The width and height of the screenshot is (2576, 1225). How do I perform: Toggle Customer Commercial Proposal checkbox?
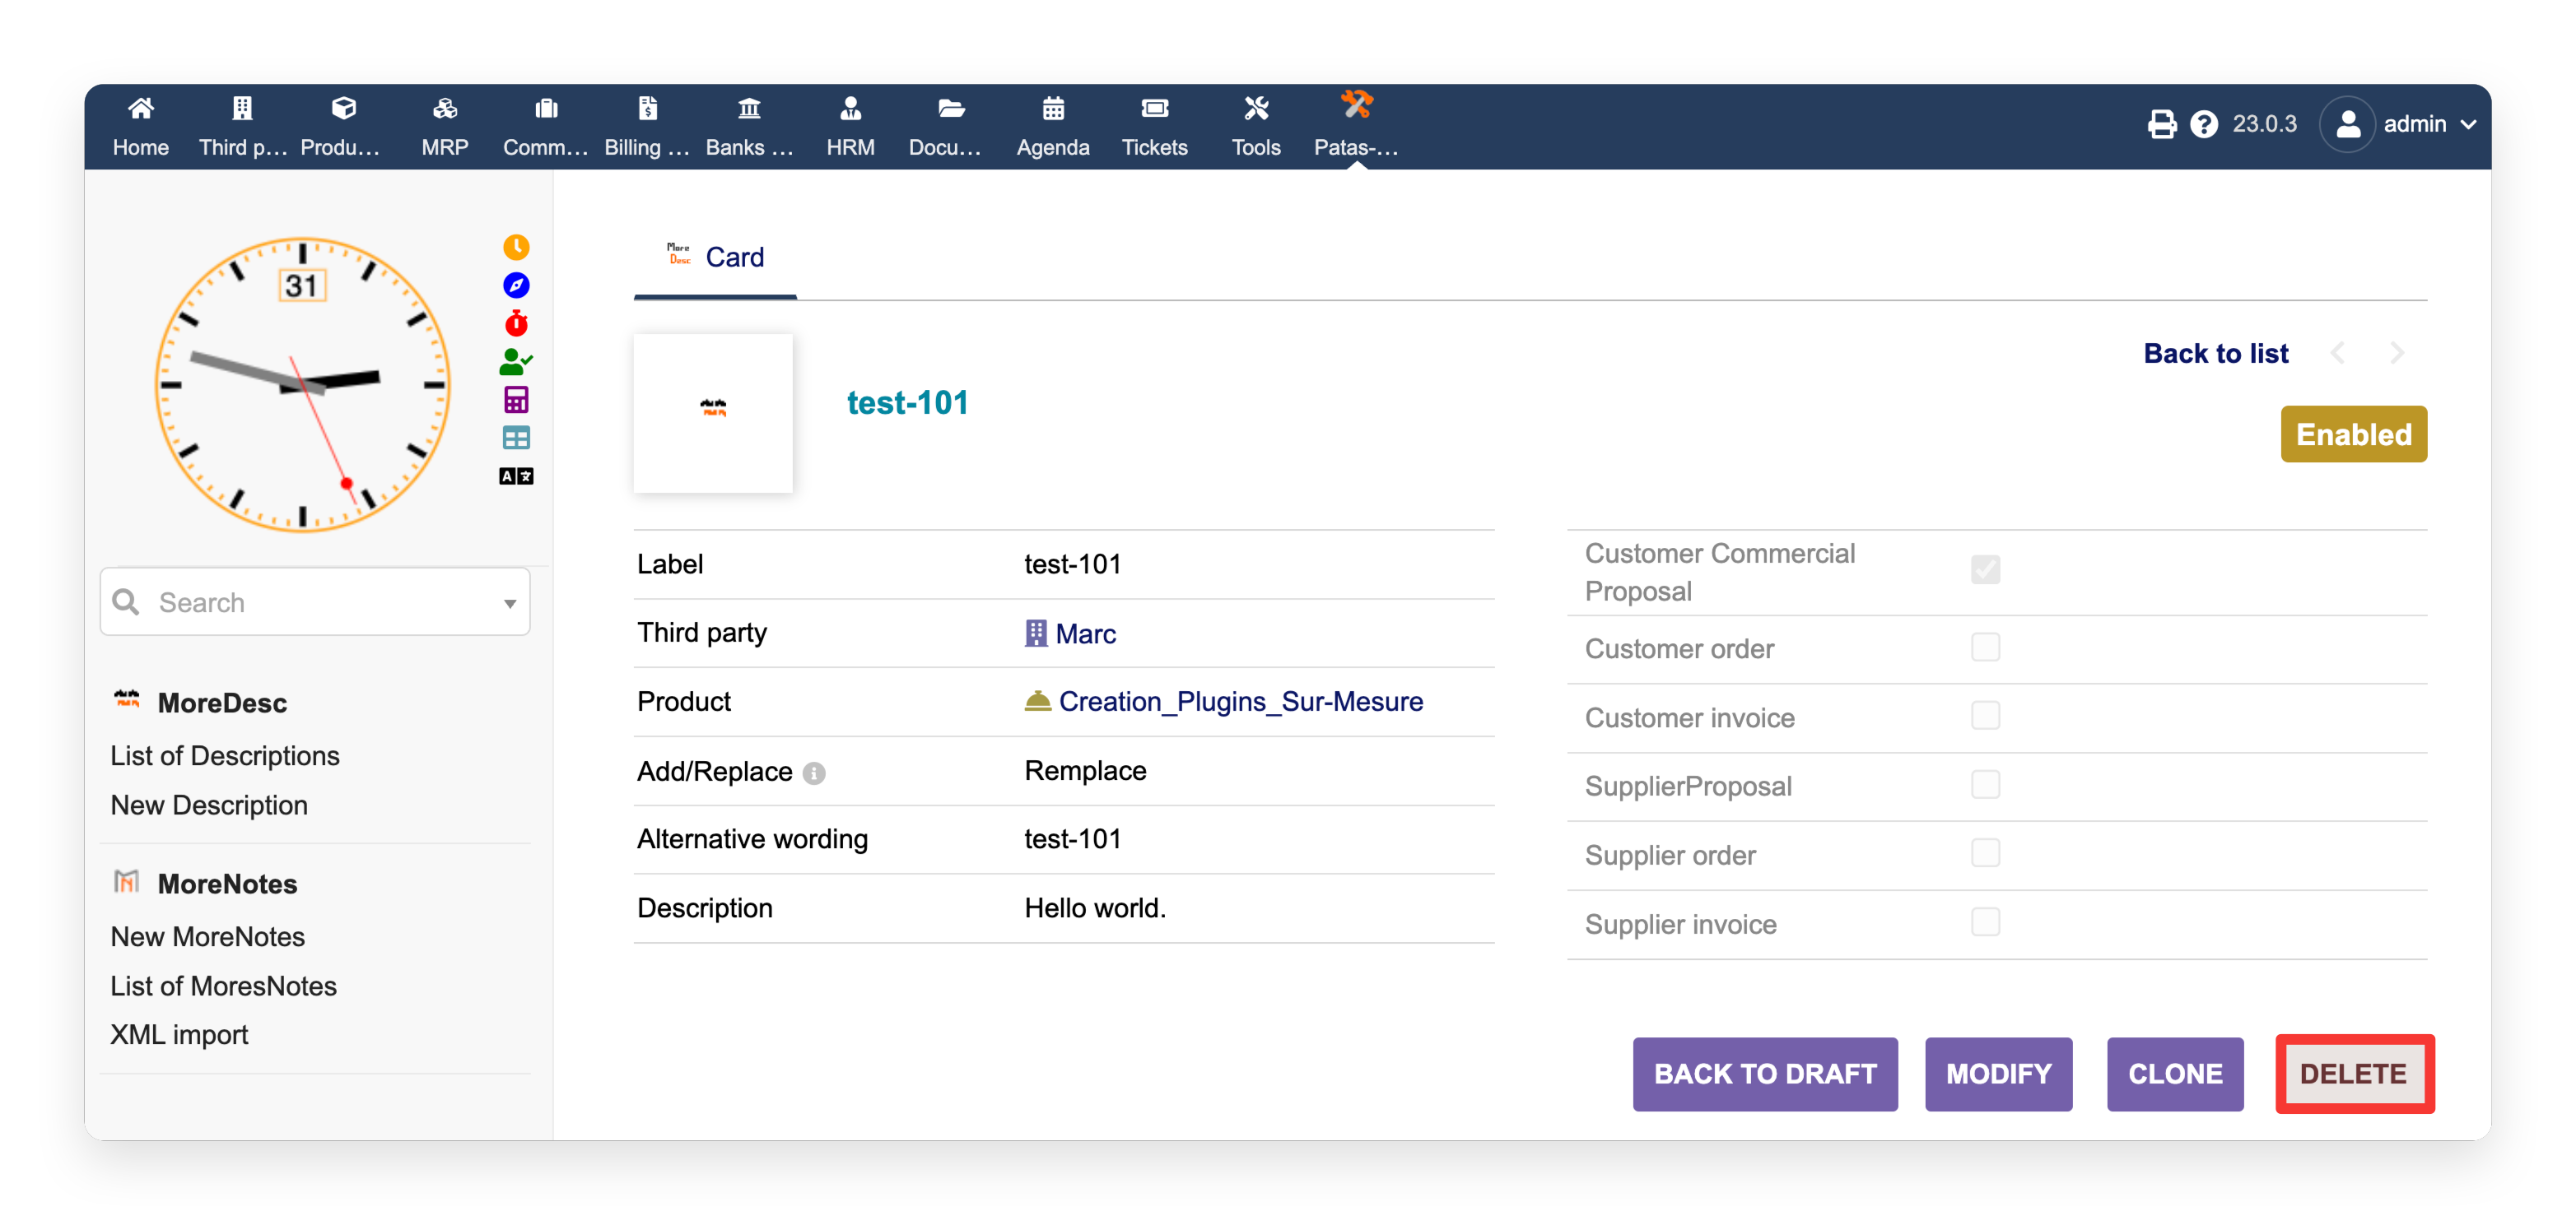pos(1985,569)
